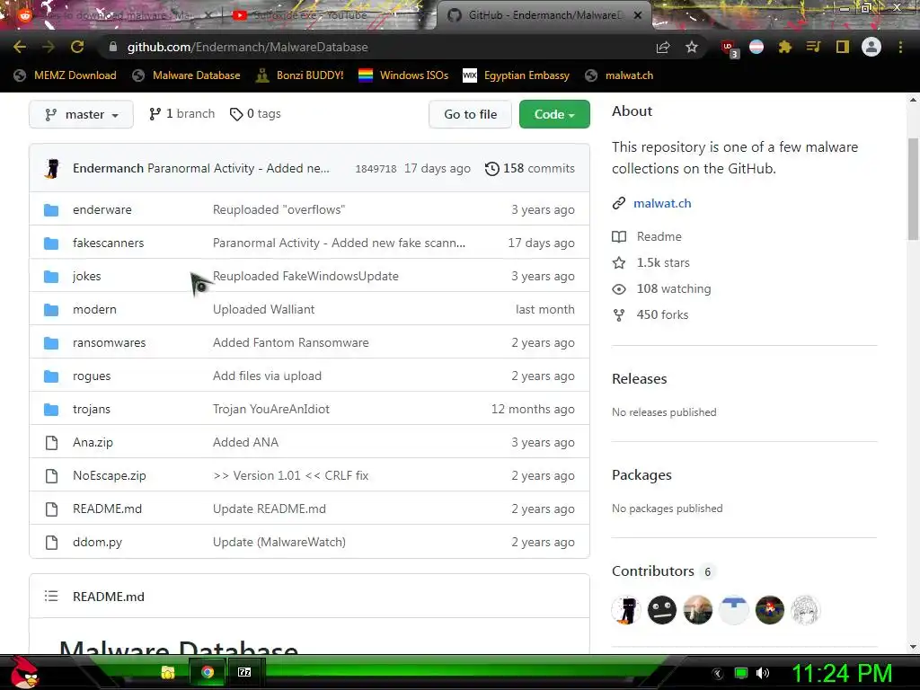View the 108 watching link
The height and width of the screenshot is (690, 920).
662,288
